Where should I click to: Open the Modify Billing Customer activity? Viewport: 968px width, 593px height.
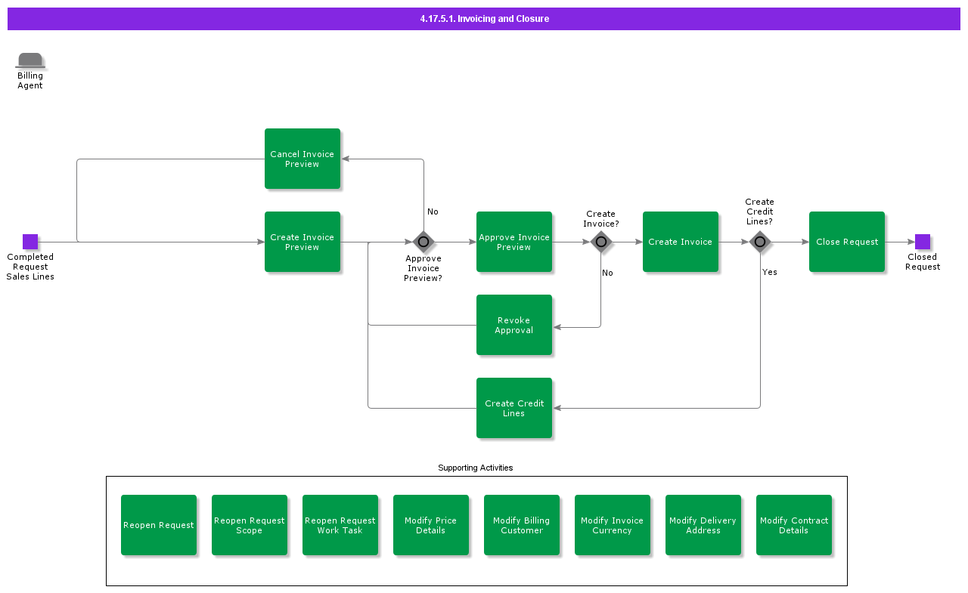pyautogui.click(x=522, y=525)
